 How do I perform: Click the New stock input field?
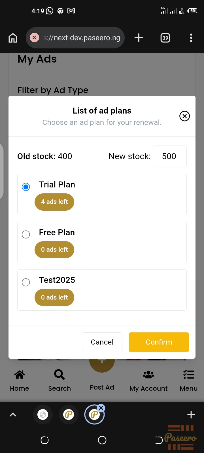pos(170,156)
